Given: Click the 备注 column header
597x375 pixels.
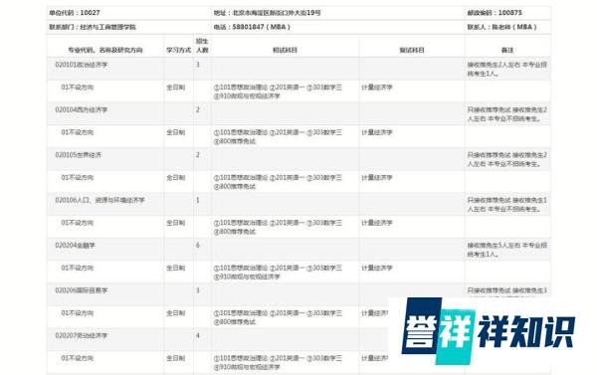Looking at the screenshot, I should click(507, 50).
